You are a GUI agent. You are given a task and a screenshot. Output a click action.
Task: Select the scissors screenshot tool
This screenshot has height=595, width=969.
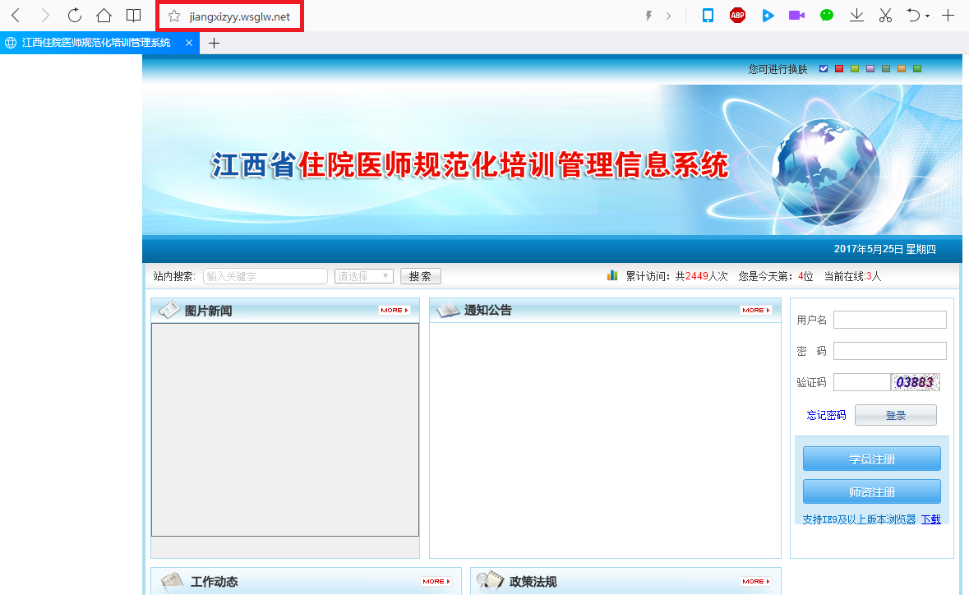click(x=885, y=16)
